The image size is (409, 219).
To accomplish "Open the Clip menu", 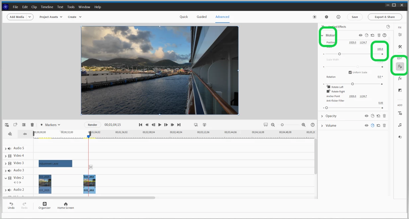I will click(x=34, y=7).
